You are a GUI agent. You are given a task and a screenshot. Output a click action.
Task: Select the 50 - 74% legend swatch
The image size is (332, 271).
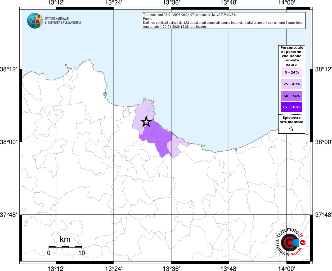(x=291, y=96)
